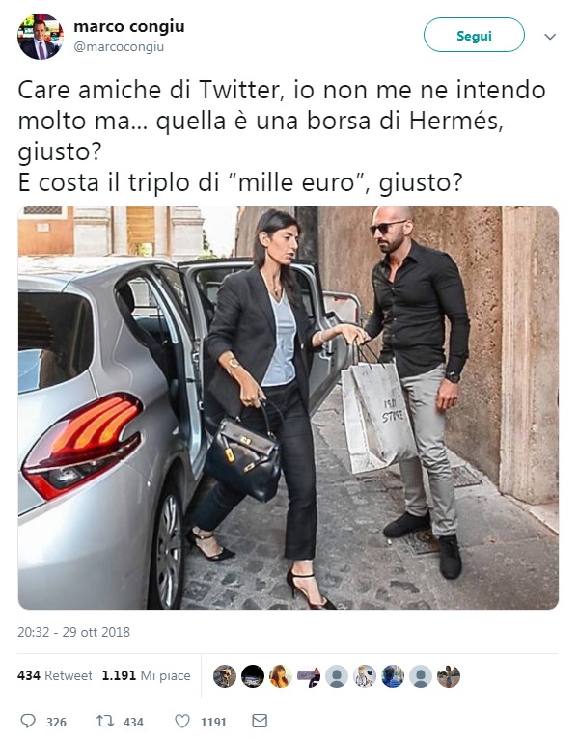Open the tweet timestamp 20:32 - 29 ott 2018
The image size is (578, 740).
tap(73, 632)
